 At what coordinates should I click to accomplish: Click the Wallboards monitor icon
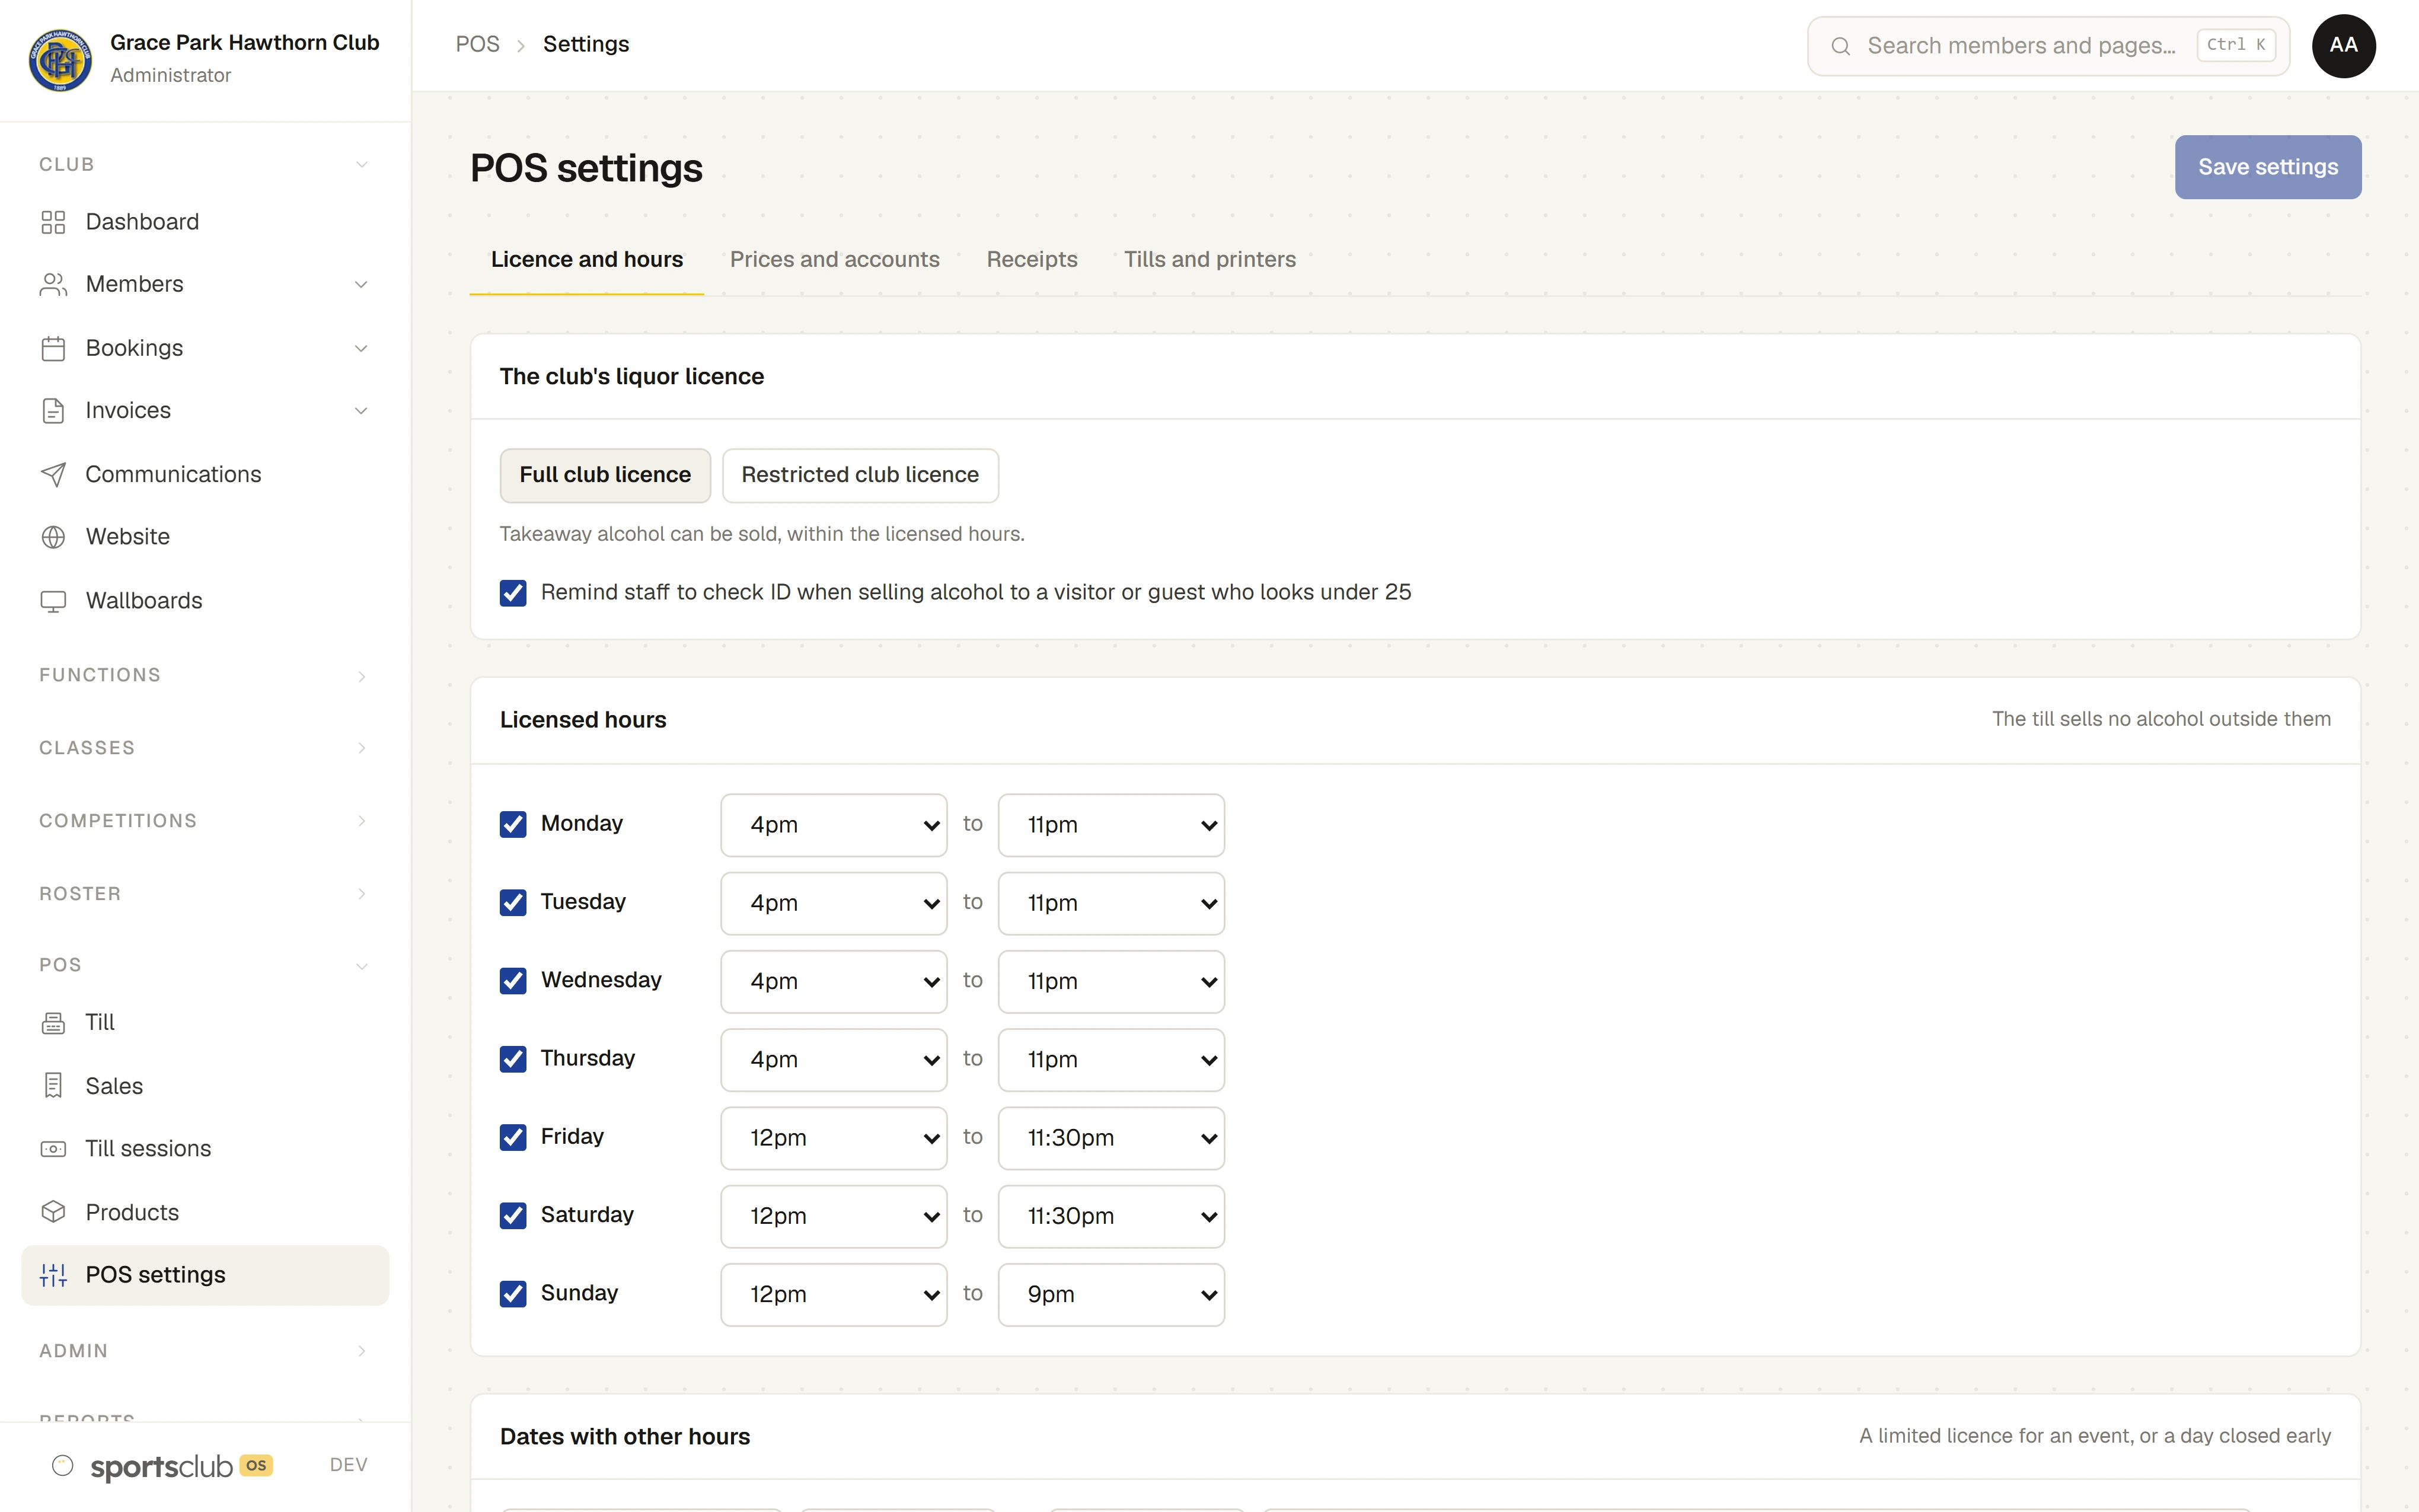[53, 601]
